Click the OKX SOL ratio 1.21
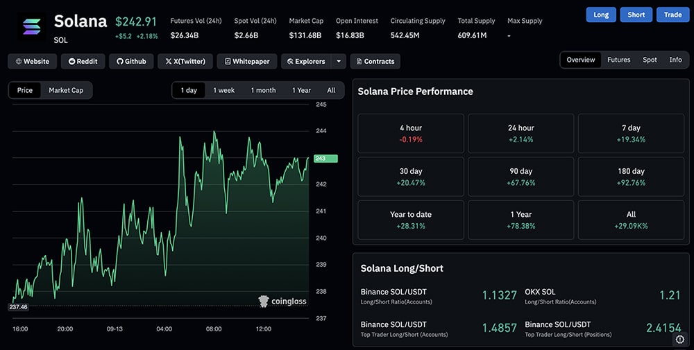 (670, 295)
